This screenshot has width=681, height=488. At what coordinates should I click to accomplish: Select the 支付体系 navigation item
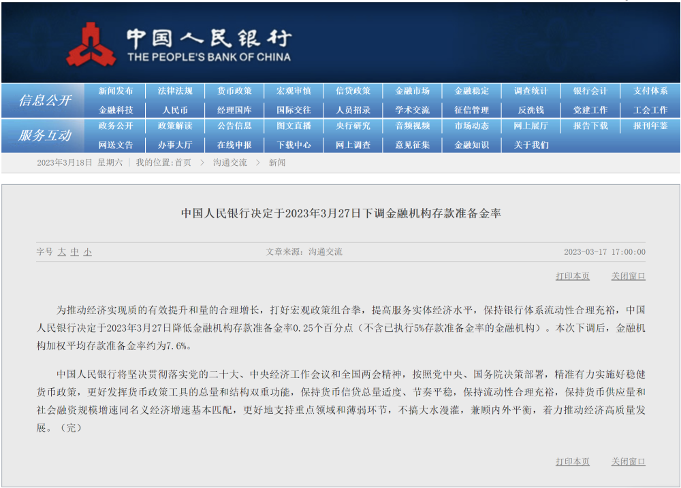[650, 91]
